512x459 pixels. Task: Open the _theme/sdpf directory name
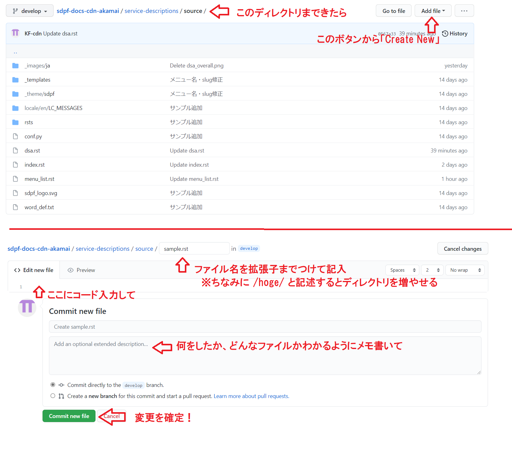39,94
